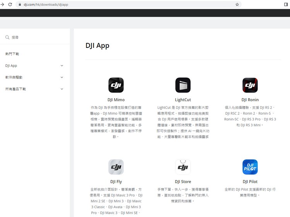Select 熱門下載 in the sidebar
The height and width of the screenshot is (217, 290).
[x=12, y=54]
